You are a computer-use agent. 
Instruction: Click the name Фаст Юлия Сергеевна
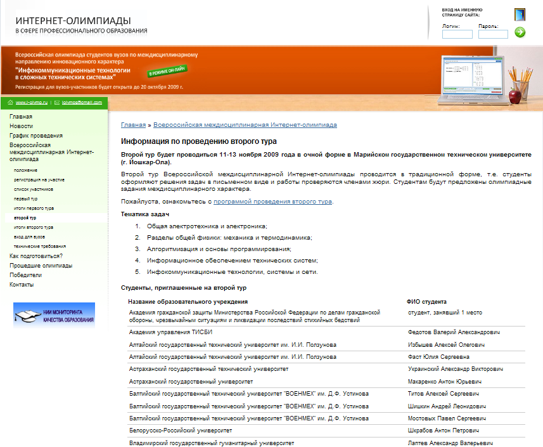(x=438, y=357)
